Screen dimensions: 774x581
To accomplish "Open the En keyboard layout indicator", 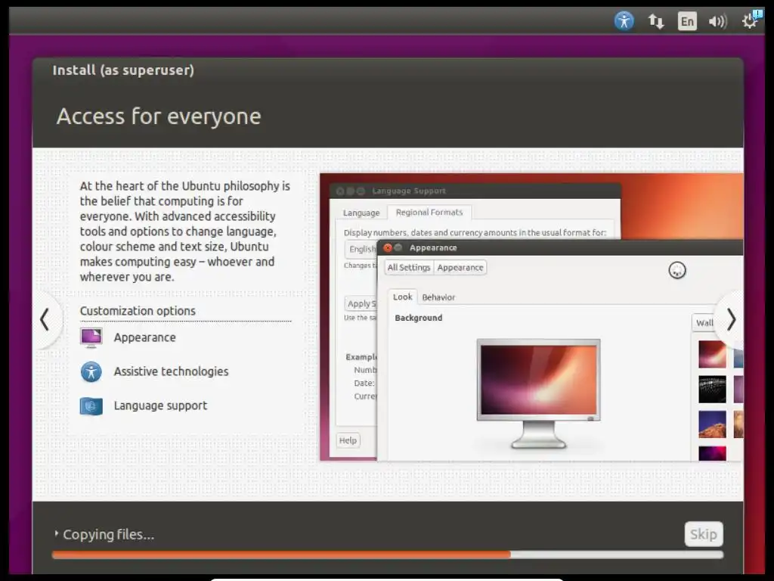I will pos(687,21).
